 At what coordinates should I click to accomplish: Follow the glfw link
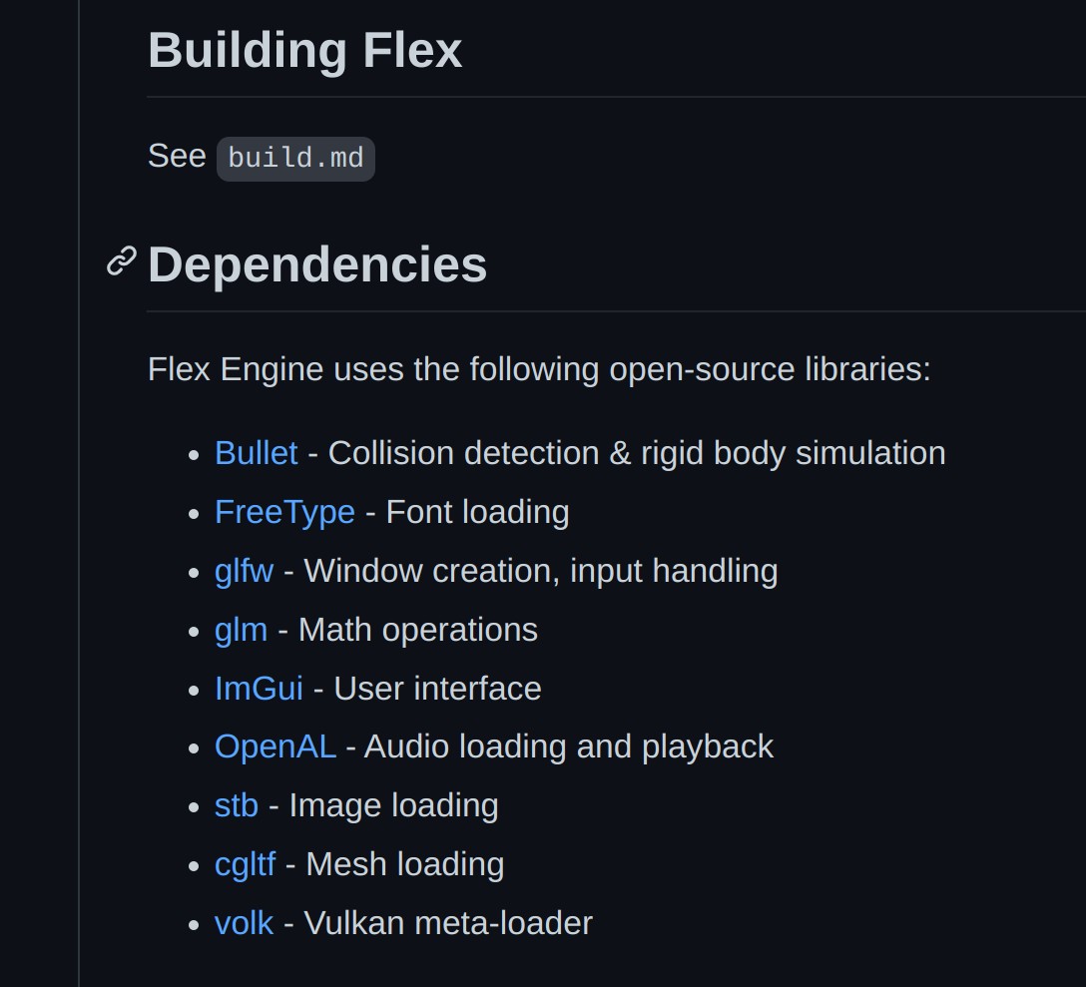click(244, 572)
